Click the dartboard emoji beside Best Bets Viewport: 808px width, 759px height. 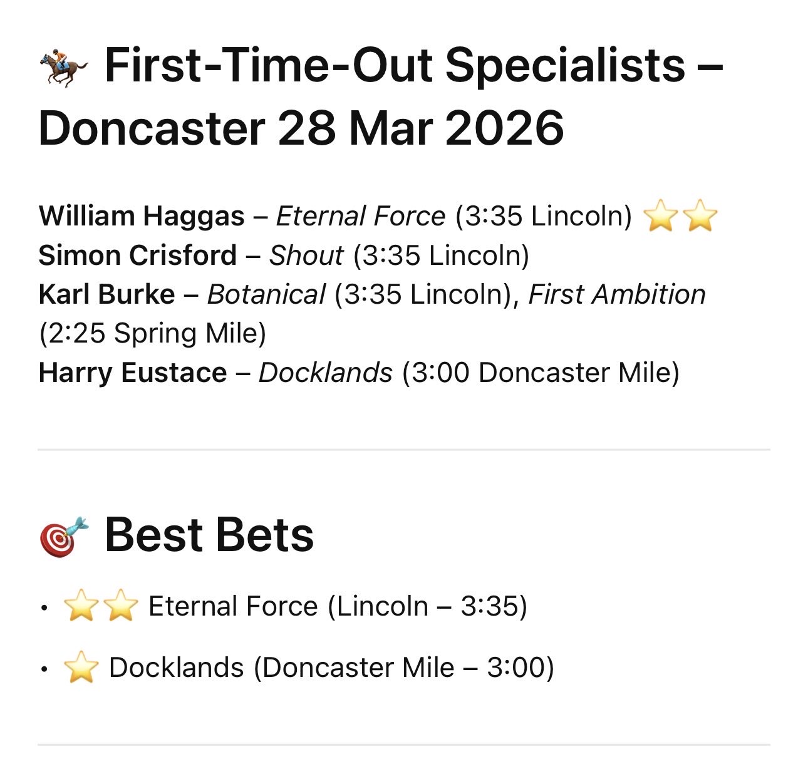click(x=64, y=537)
